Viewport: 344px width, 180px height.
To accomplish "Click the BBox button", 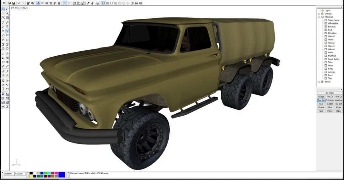I will click(330, 107).
